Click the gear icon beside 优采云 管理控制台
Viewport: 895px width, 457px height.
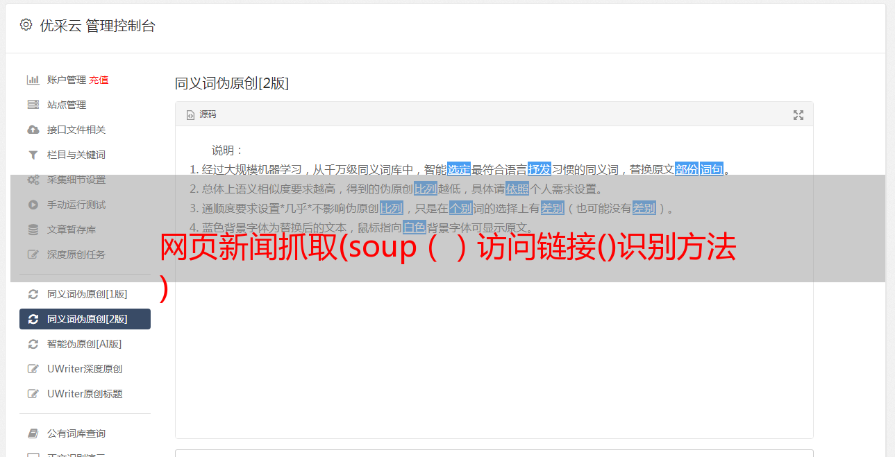click(26, 25)
